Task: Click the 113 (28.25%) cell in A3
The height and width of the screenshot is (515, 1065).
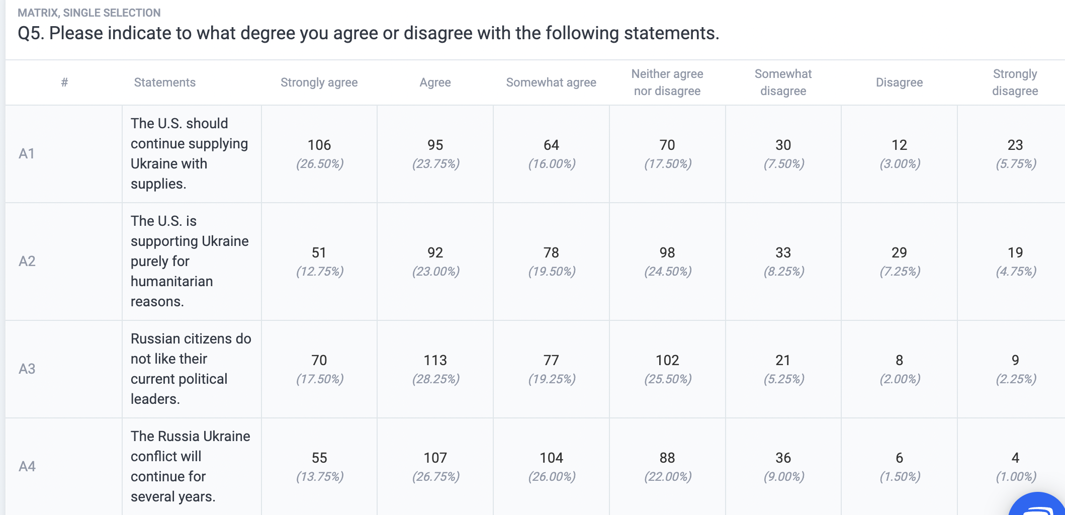Action: 435,369
